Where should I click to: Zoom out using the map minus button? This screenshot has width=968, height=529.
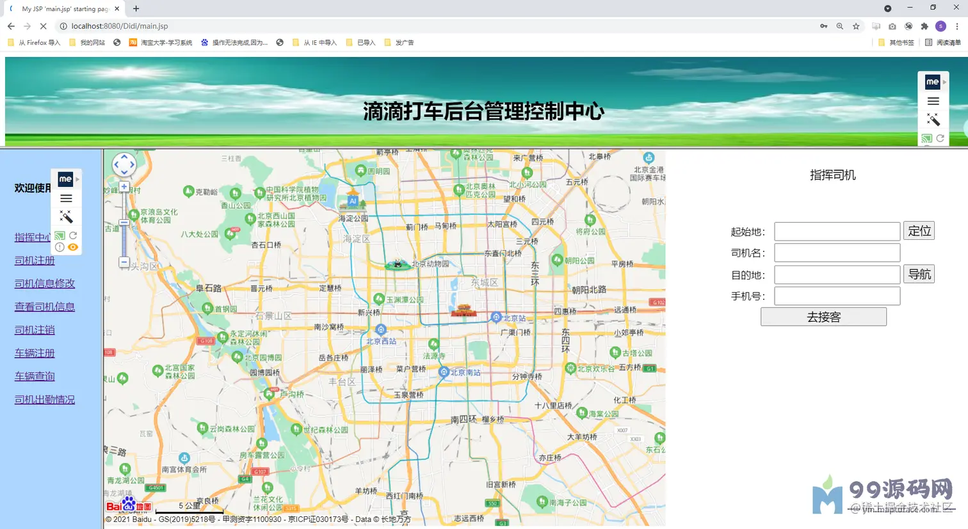pyautogui.click(x=124, y=262)
